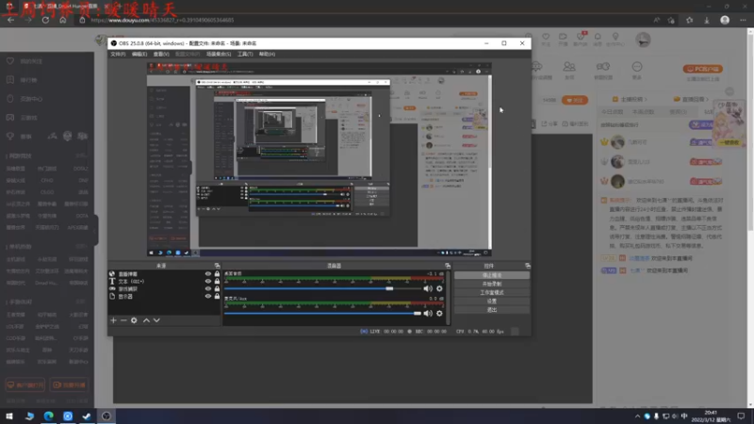
Task: Remove the selected source with the minus icon
Action: click(x=123, y=320)
